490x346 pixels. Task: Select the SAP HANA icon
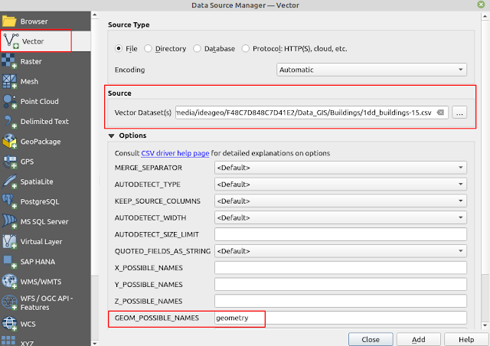coord(9,262)
